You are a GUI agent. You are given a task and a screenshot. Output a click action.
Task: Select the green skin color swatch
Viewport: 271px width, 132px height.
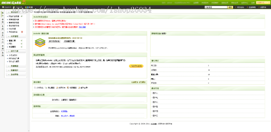[26, 7]
